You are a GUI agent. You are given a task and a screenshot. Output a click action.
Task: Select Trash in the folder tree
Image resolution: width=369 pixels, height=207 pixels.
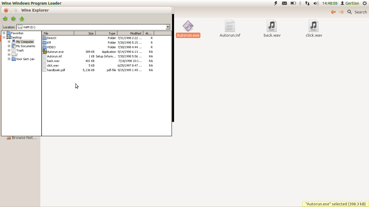tap(20, 50)
